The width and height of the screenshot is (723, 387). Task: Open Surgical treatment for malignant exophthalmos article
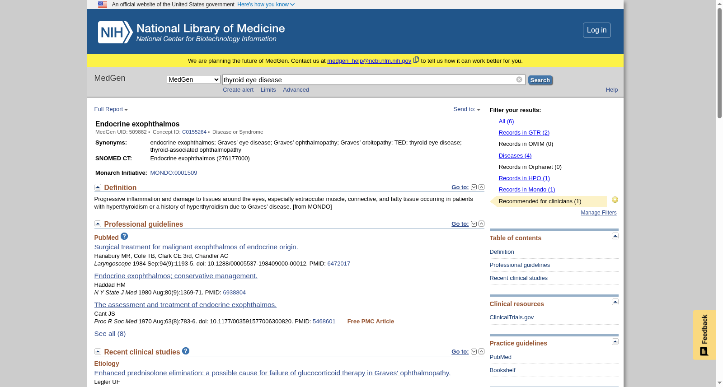point(196,247)
